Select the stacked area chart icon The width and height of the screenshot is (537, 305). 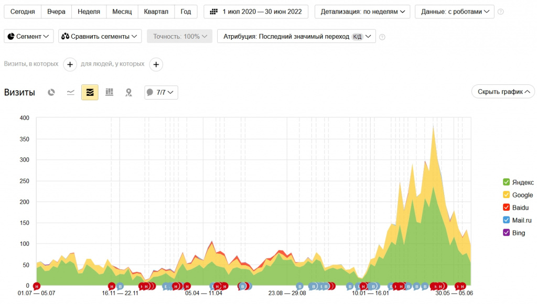coord(90,92)
